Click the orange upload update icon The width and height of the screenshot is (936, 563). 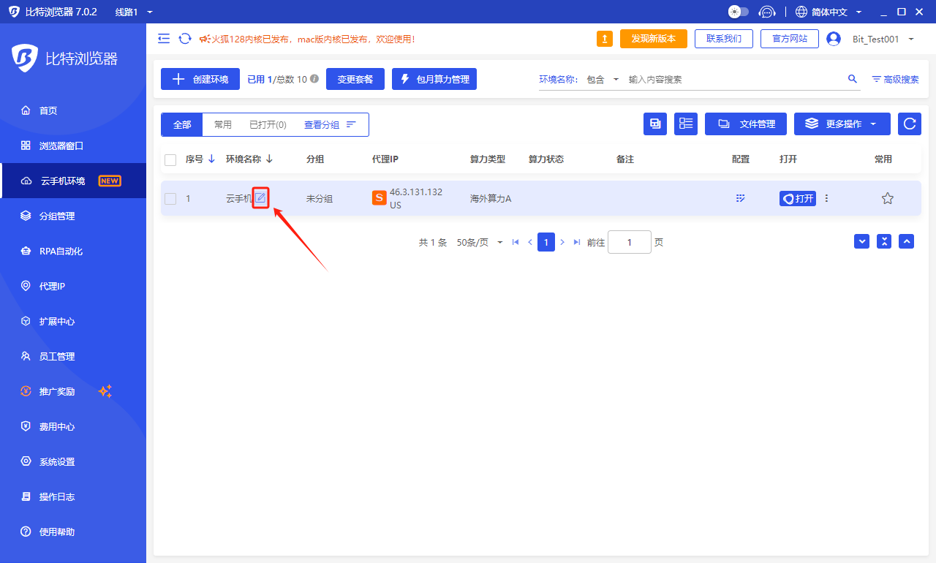(605, 39)
